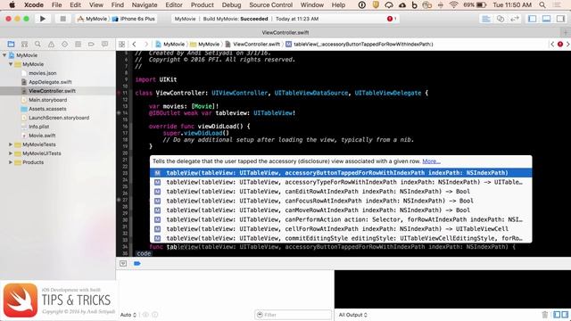
Task: Open the Editor menu
Action: tap(174, 5)
